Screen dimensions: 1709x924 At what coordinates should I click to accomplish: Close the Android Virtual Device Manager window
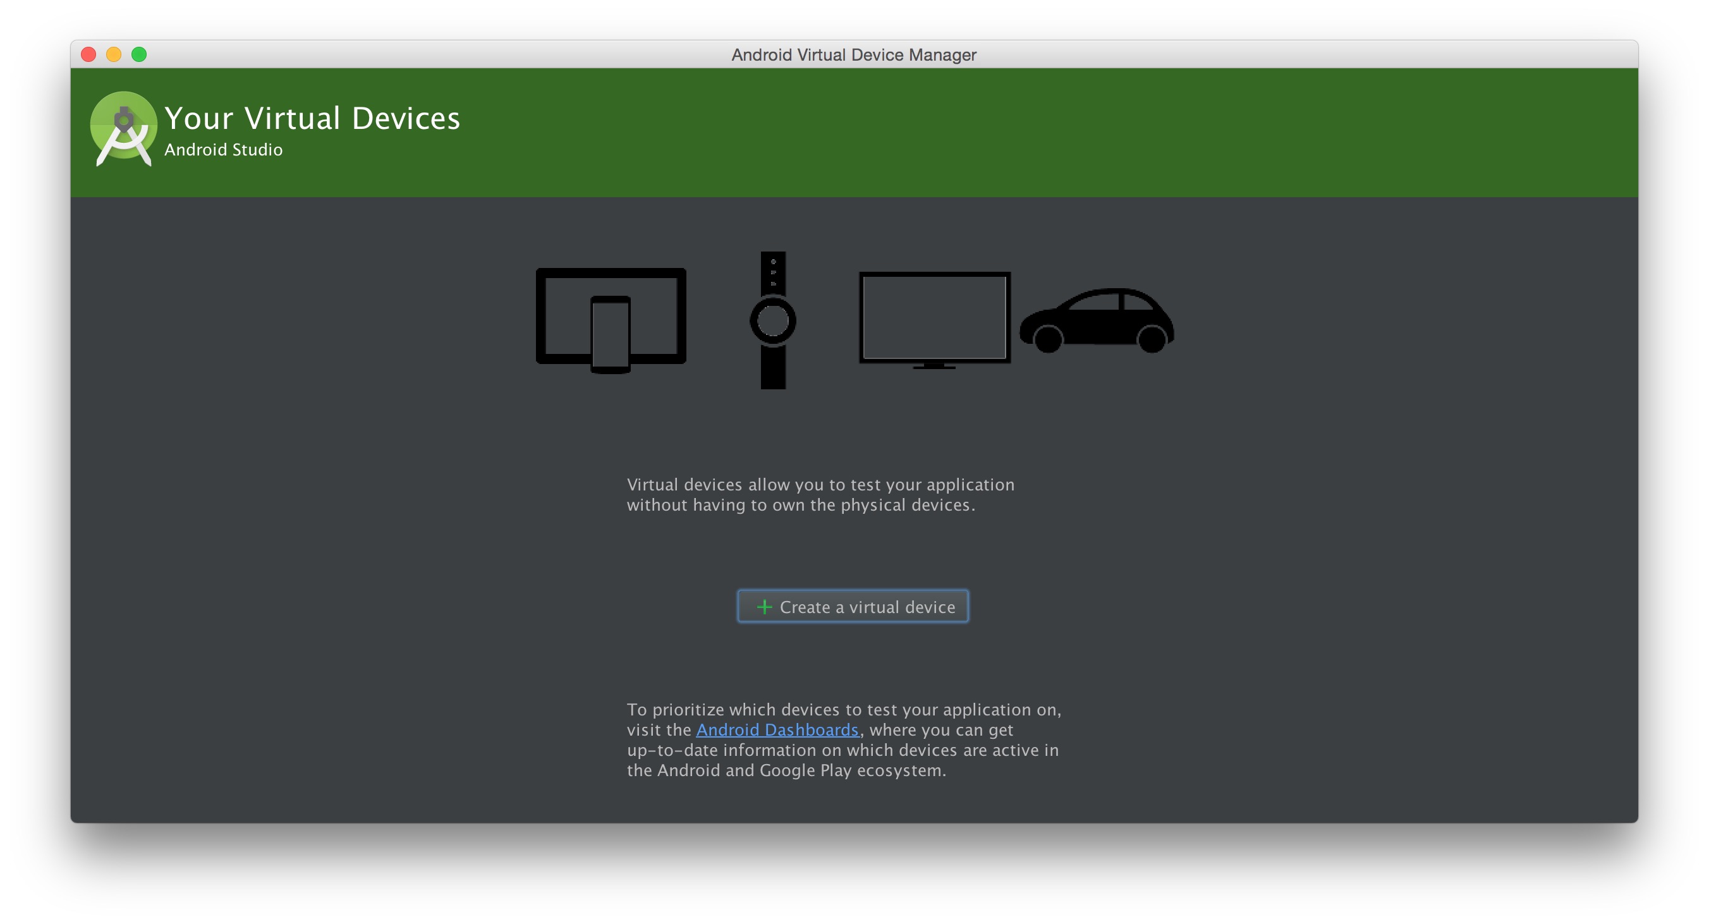click(x=88, y=54)
